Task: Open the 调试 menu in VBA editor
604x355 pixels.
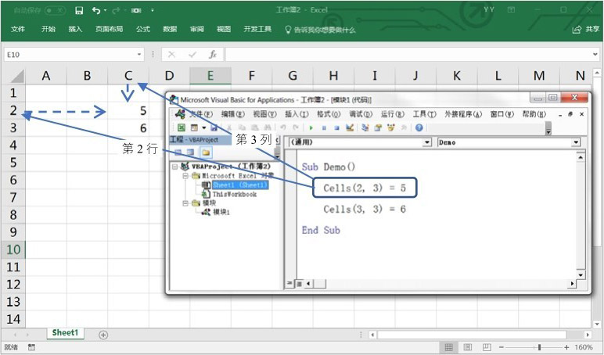Action: pos(361,114)
